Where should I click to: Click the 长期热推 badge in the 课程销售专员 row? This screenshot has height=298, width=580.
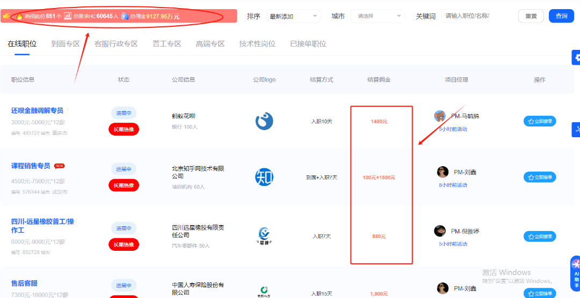(124, 185)
